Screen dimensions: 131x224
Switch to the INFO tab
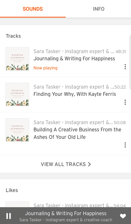pos(99,9)
